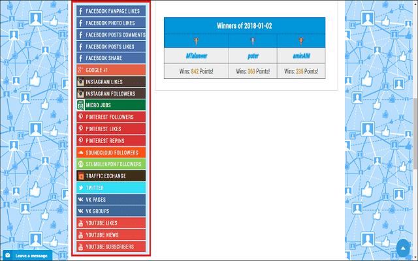Click the Facebook icon beside Fanpage Likes

pos(80,11)
